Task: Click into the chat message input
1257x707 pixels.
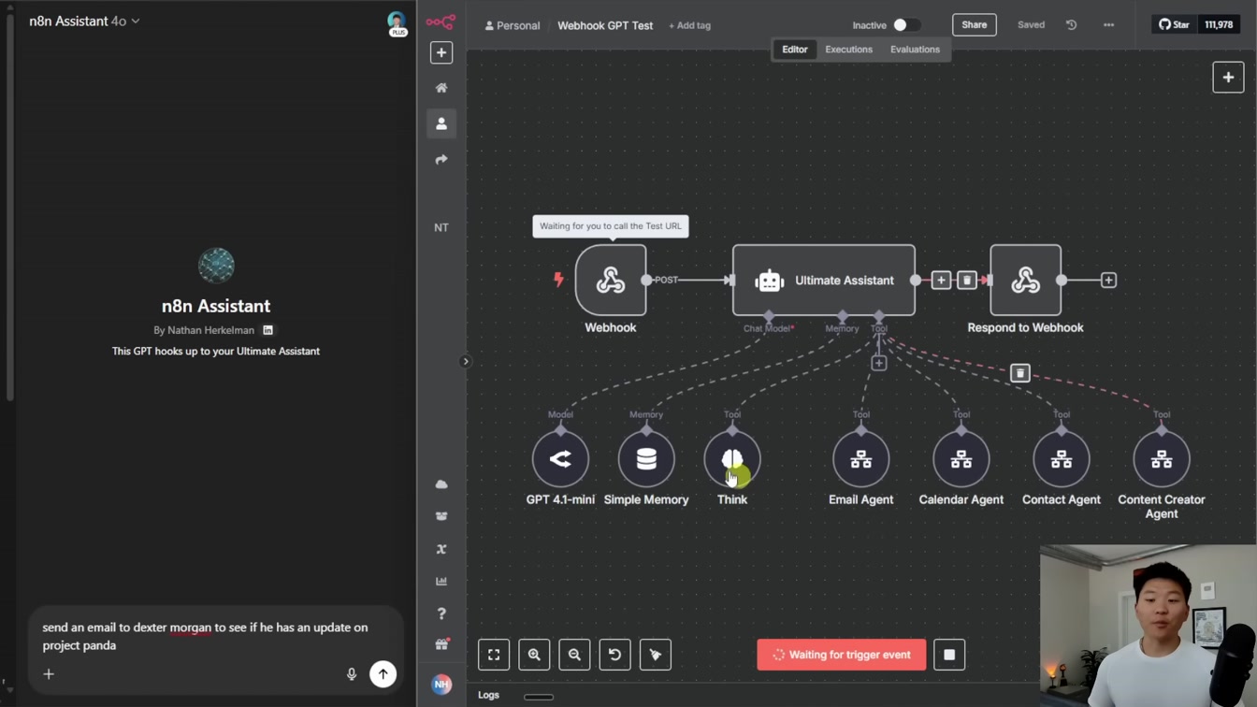Action: (x=215, y=636)
